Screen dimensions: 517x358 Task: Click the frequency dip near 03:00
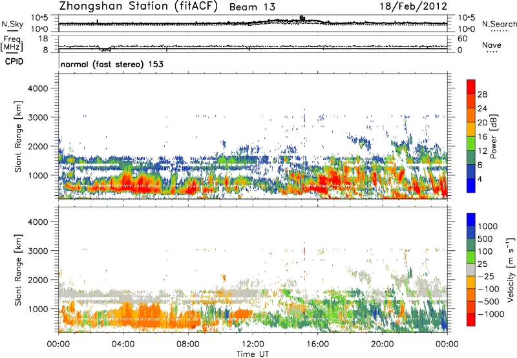105,50
